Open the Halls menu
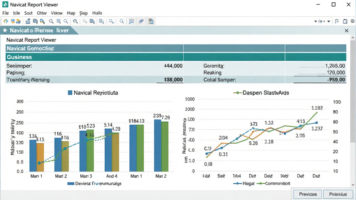 [x=97, y=13]
